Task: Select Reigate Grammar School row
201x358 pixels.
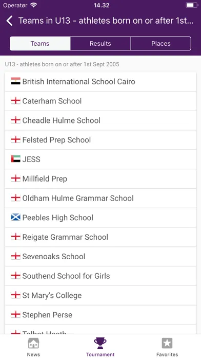Action: pyautogui.click(x=100, y=237)
